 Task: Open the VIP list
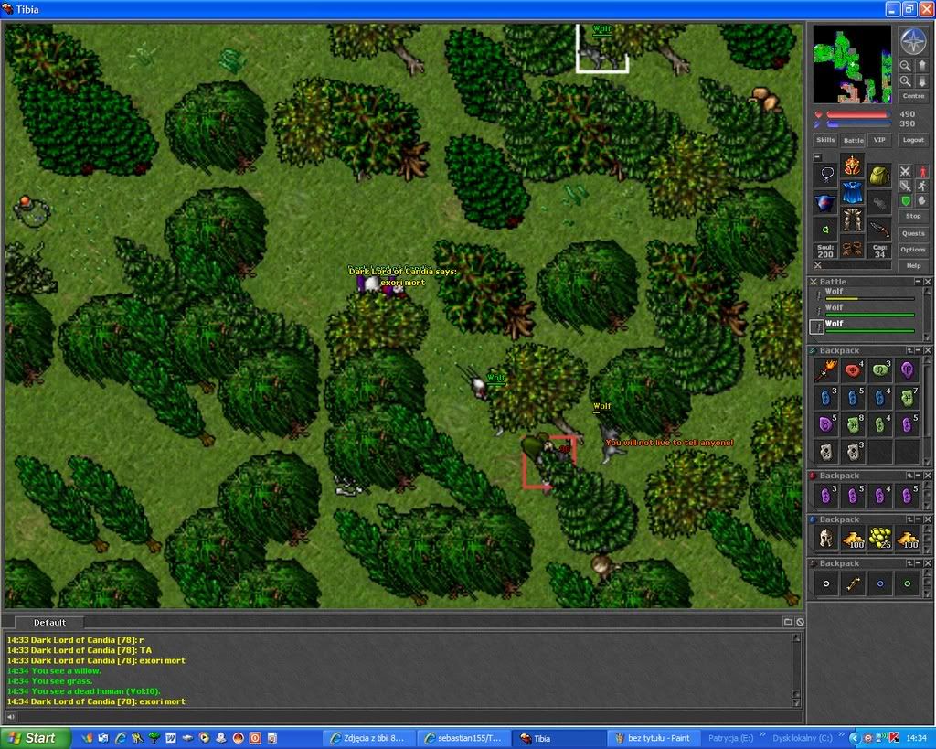tap(879, 140)
